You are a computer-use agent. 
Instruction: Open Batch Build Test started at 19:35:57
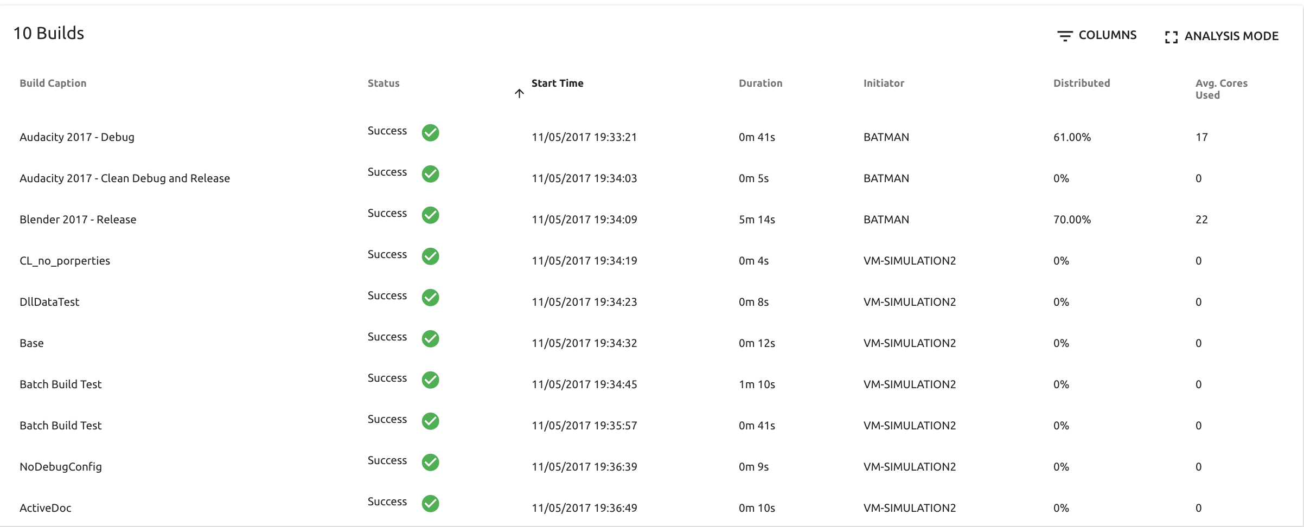61,426
